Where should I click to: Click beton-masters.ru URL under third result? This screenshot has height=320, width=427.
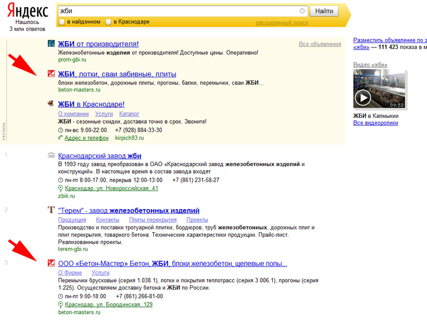[x=79, y=312]
